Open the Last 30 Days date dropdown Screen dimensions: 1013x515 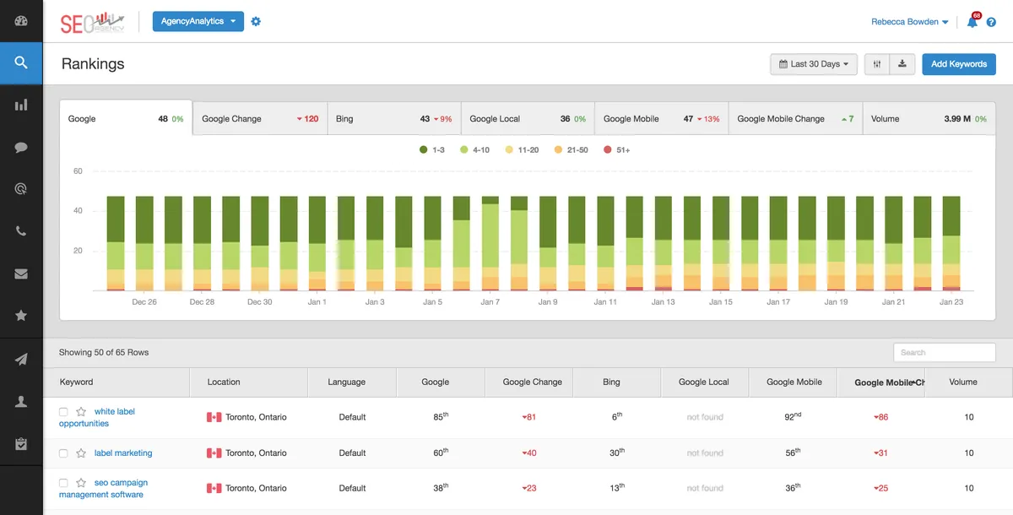coord(814,64)
